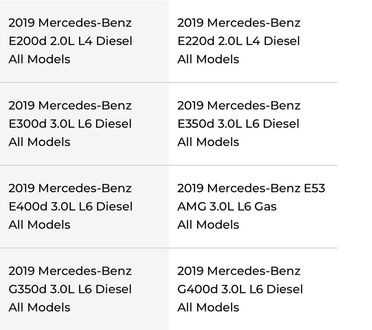
Task: Click "2019 Mercedes-Benz" line above E220d
Action: click(239, 22)
